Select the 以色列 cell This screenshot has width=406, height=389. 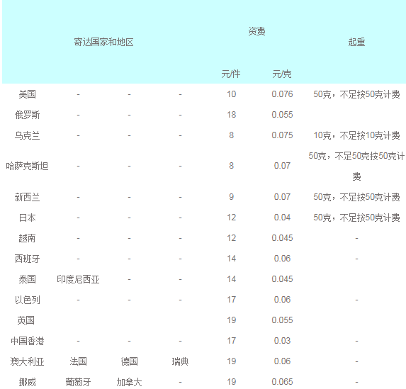coord(27,300)
